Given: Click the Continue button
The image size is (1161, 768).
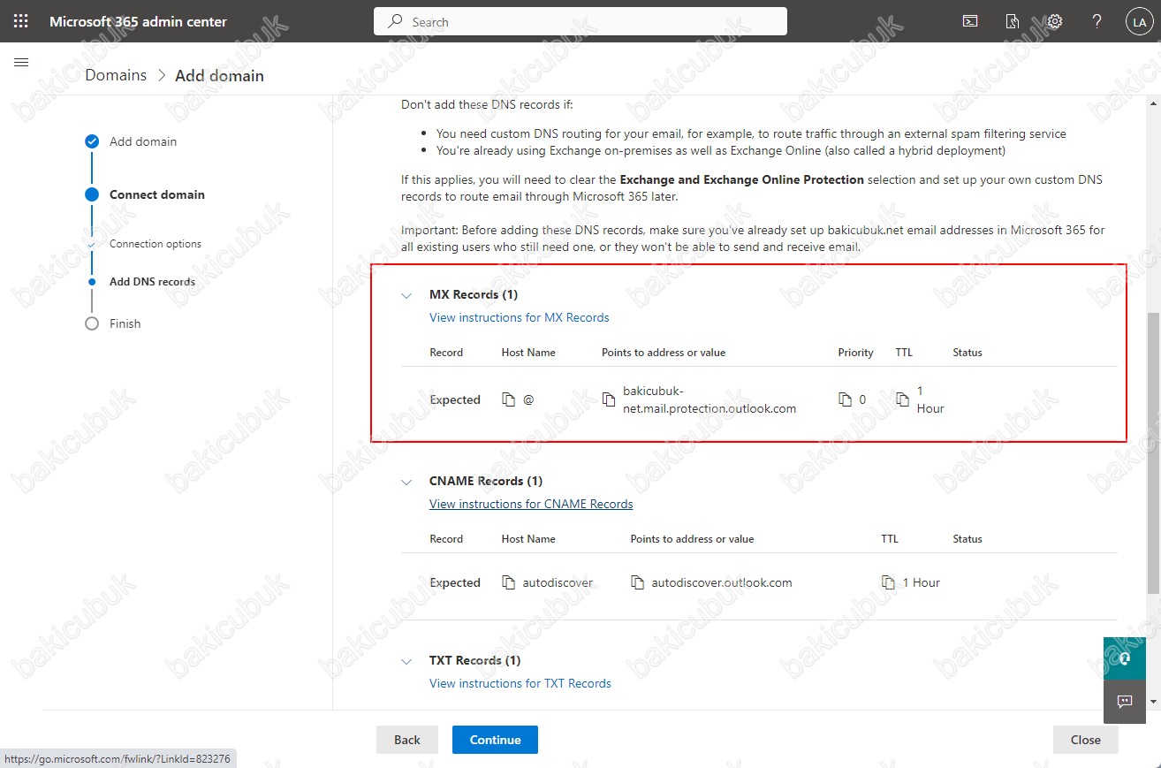Looking at the screenshot, I should [x=495, y=740].
